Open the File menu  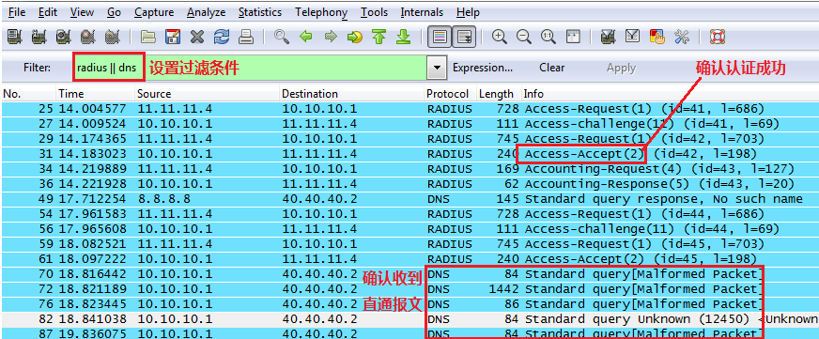click(x=17, y=12)
